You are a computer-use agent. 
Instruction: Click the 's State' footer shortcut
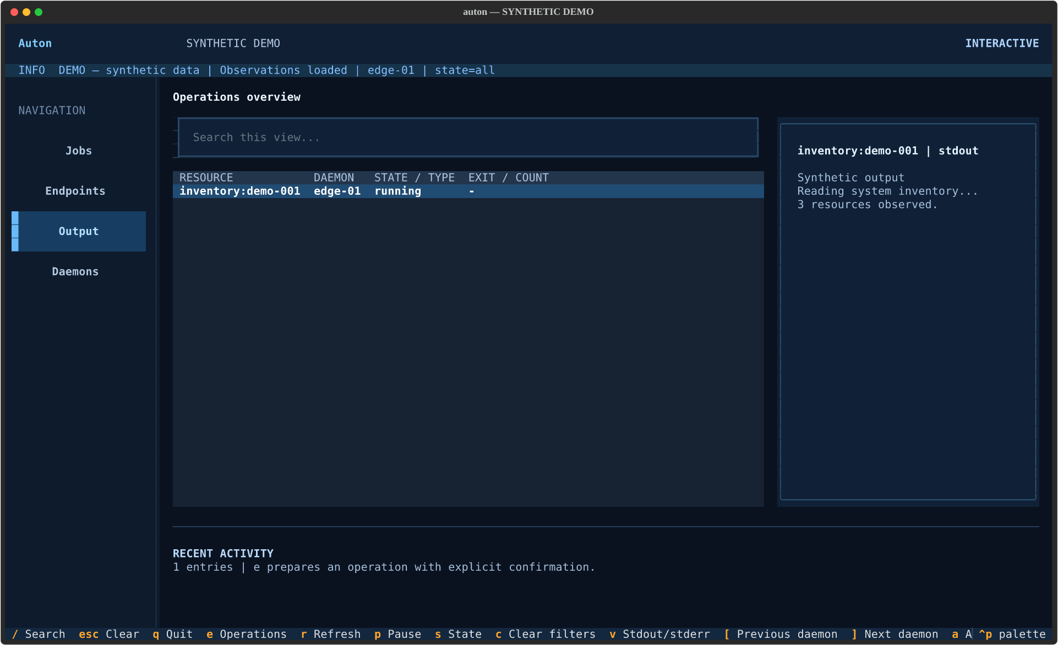[x=458, y=634]
